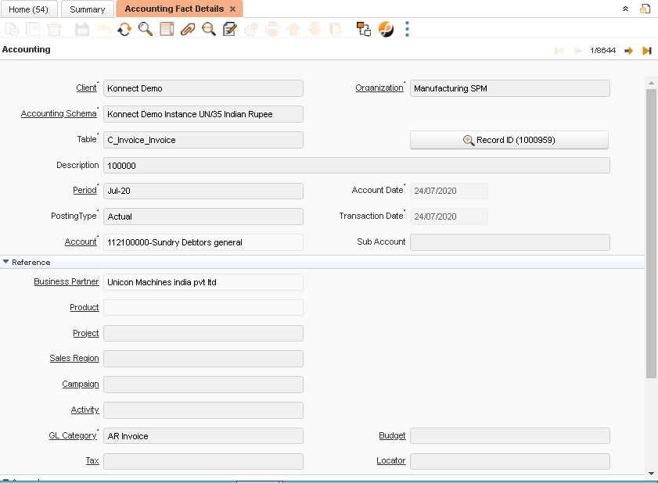The width and height of the screenshot is (658, 483).
Task: Click the connected squares workflow icon
Action: click(363, 30)
